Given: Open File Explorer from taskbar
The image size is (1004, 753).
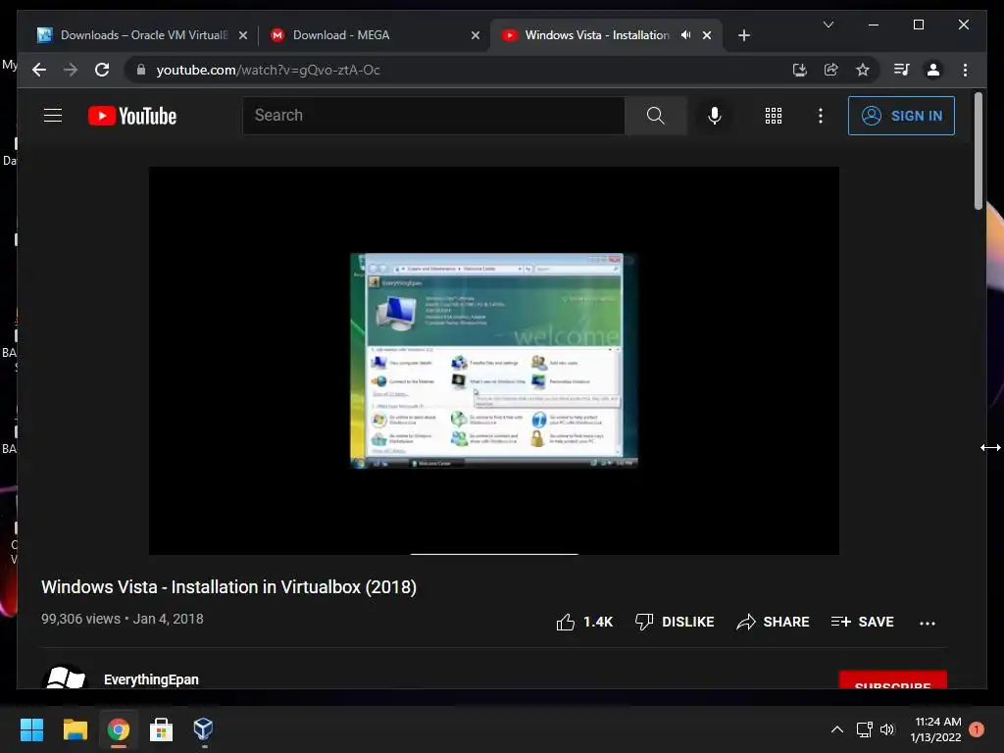Looking at the screenshot, I should [x=75, y=729].
